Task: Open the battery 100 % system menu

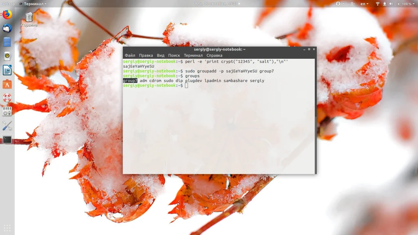Action: [x=406, y=4]
